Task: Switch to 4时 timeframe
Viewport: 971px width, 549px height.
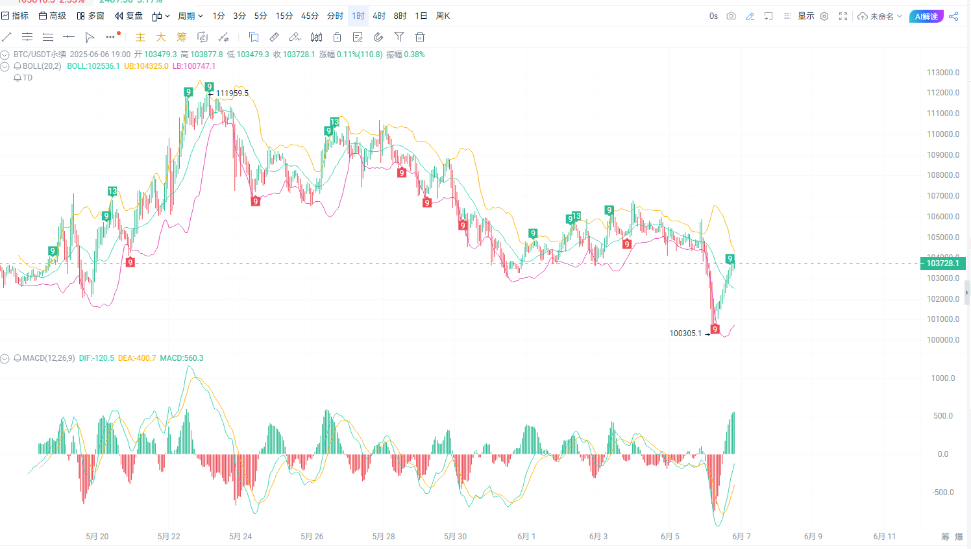Action: 379,16
